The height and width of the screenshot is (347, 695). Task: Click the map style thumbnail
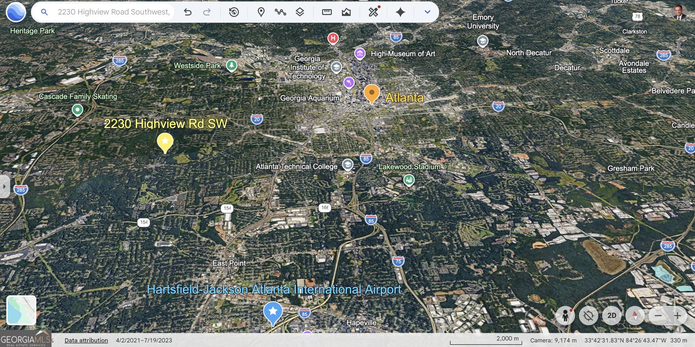[x=21, y=310]
